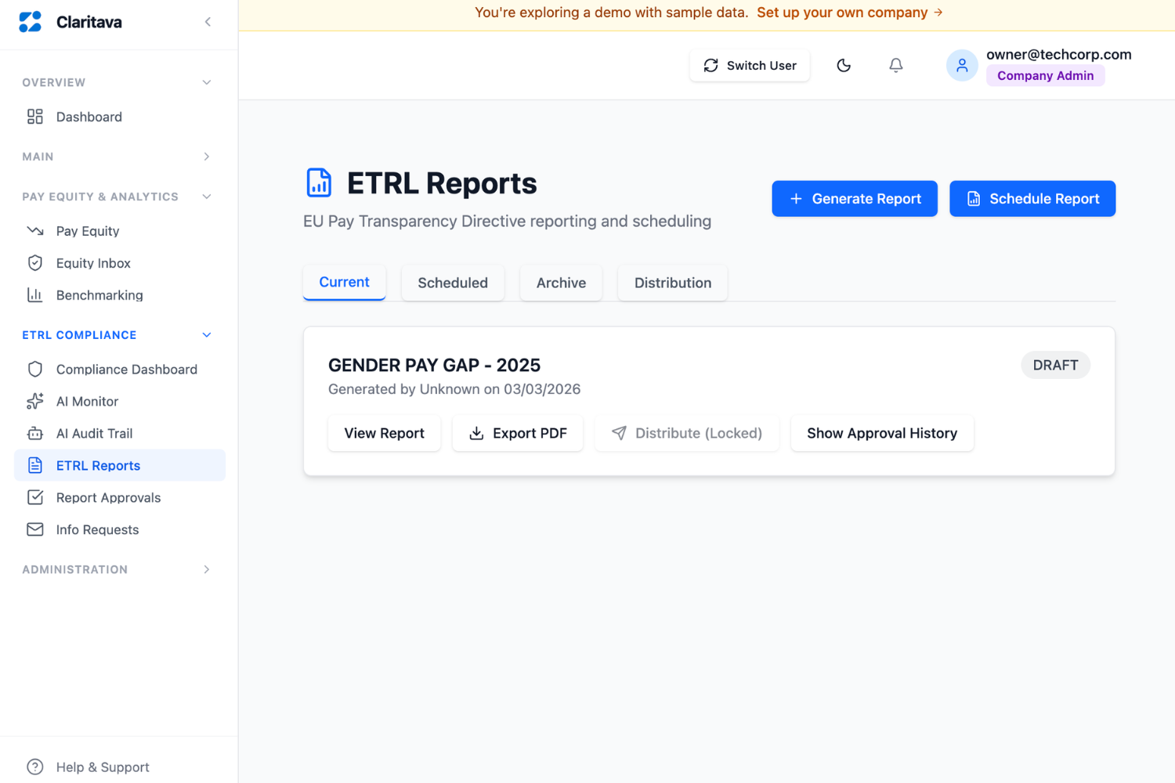1175x783 pixels.
Task: Click the Dashboard grid icon
Action: 35,117
